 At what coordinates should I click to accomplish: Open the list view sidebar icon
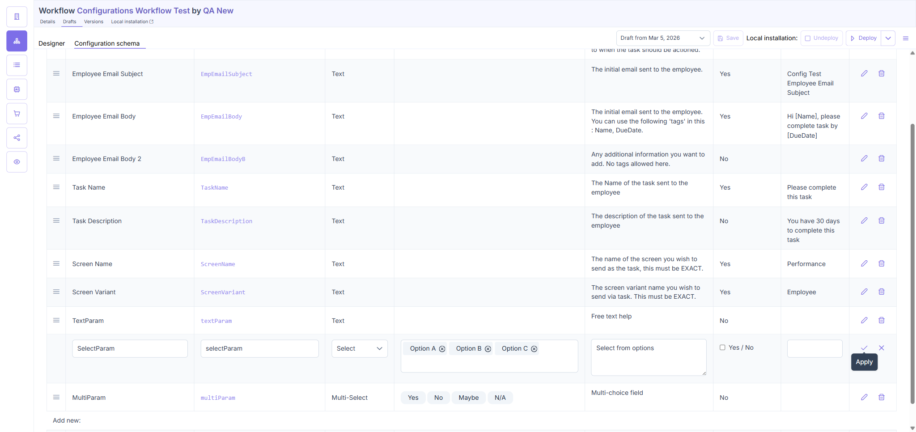(x=17, y=65)
